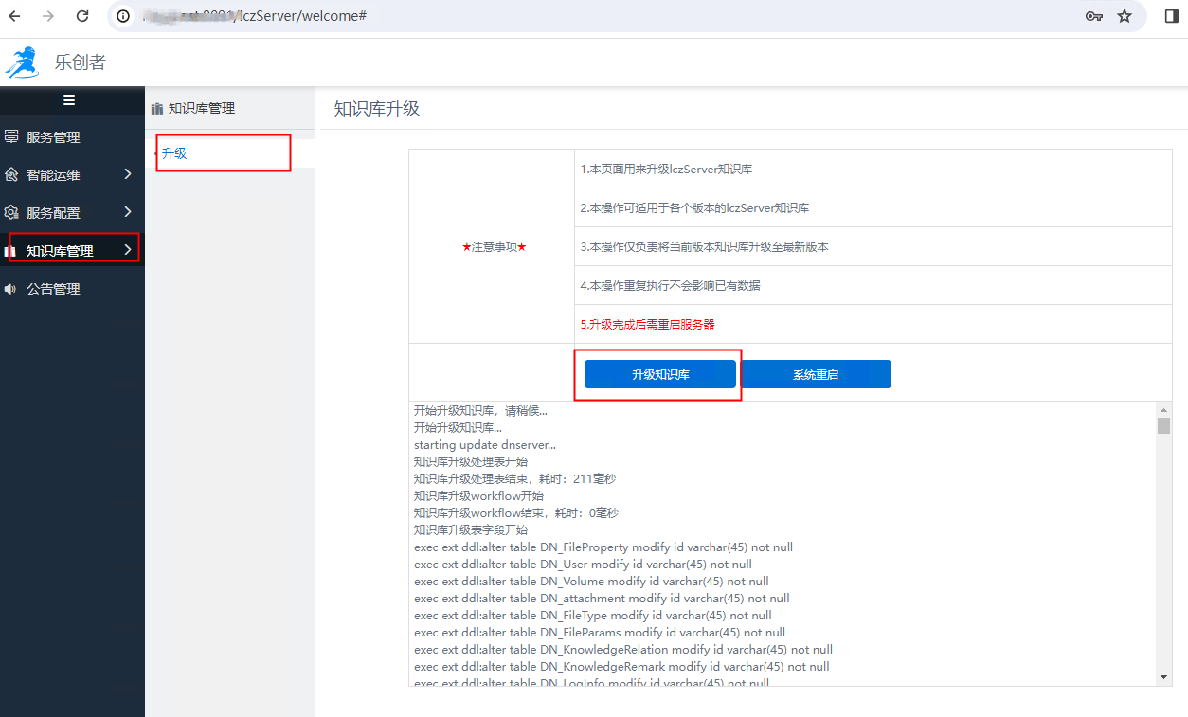Image resolution: width=1188 pixels, height=717 pixels.
Task: Open the 服务管理 menu item
Action: pos(53,137)
